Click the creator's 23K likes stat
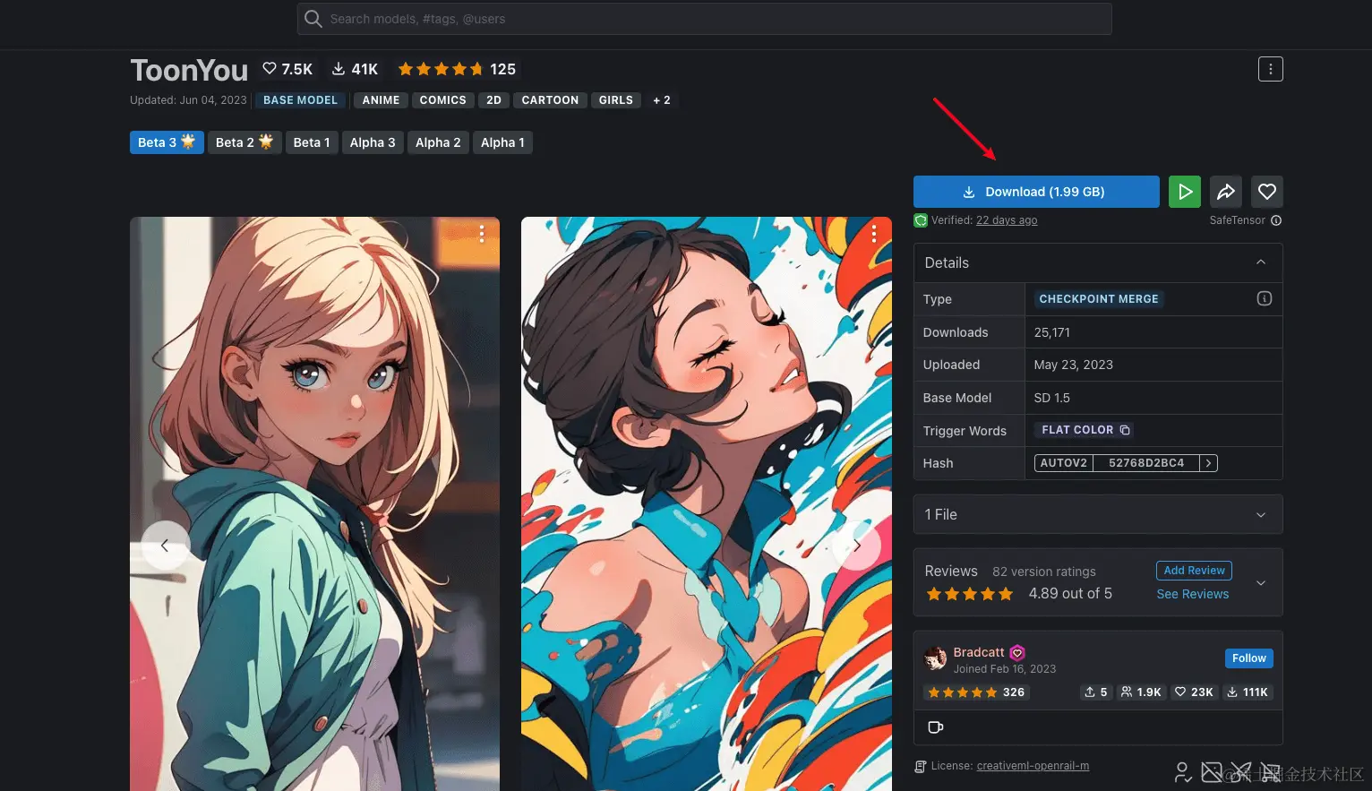 click(x=1194, y=692)
